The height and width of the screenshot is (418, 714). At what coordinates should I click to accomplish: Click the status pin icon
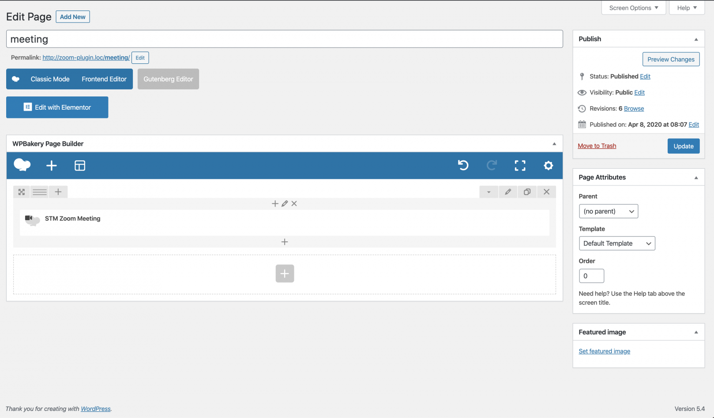click(x=582, y=76)
